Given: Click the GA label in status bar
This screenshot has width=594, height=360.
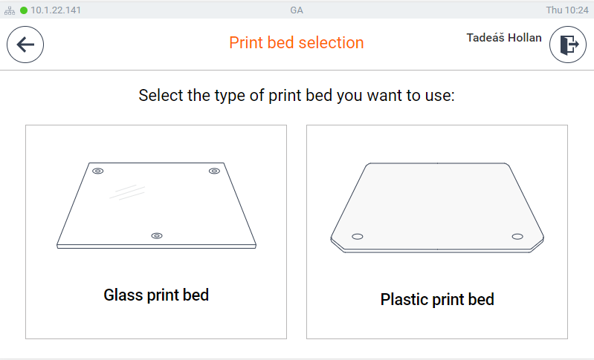Looking at the screenshot, I should pyautogui.click(x=297, y=10).
